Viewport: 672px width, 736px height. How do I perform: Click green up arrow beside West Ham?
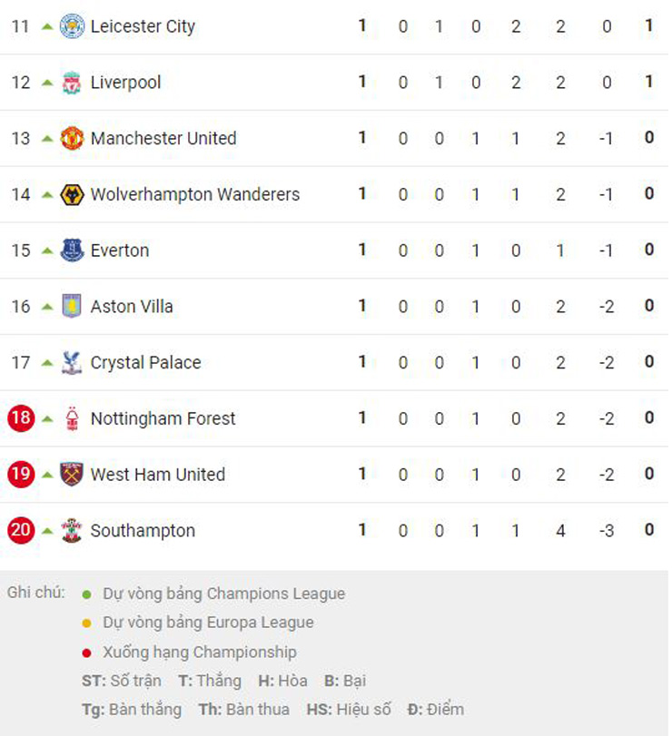click(x=47, y=475)
